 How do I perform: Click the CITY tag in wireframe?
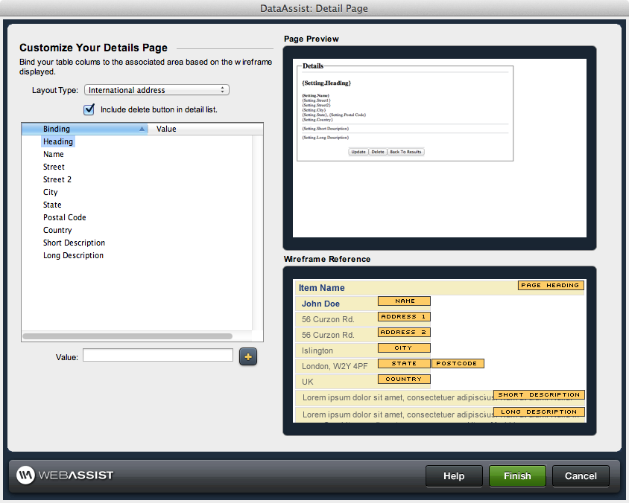pyautogui.click(x=403, y=347)
